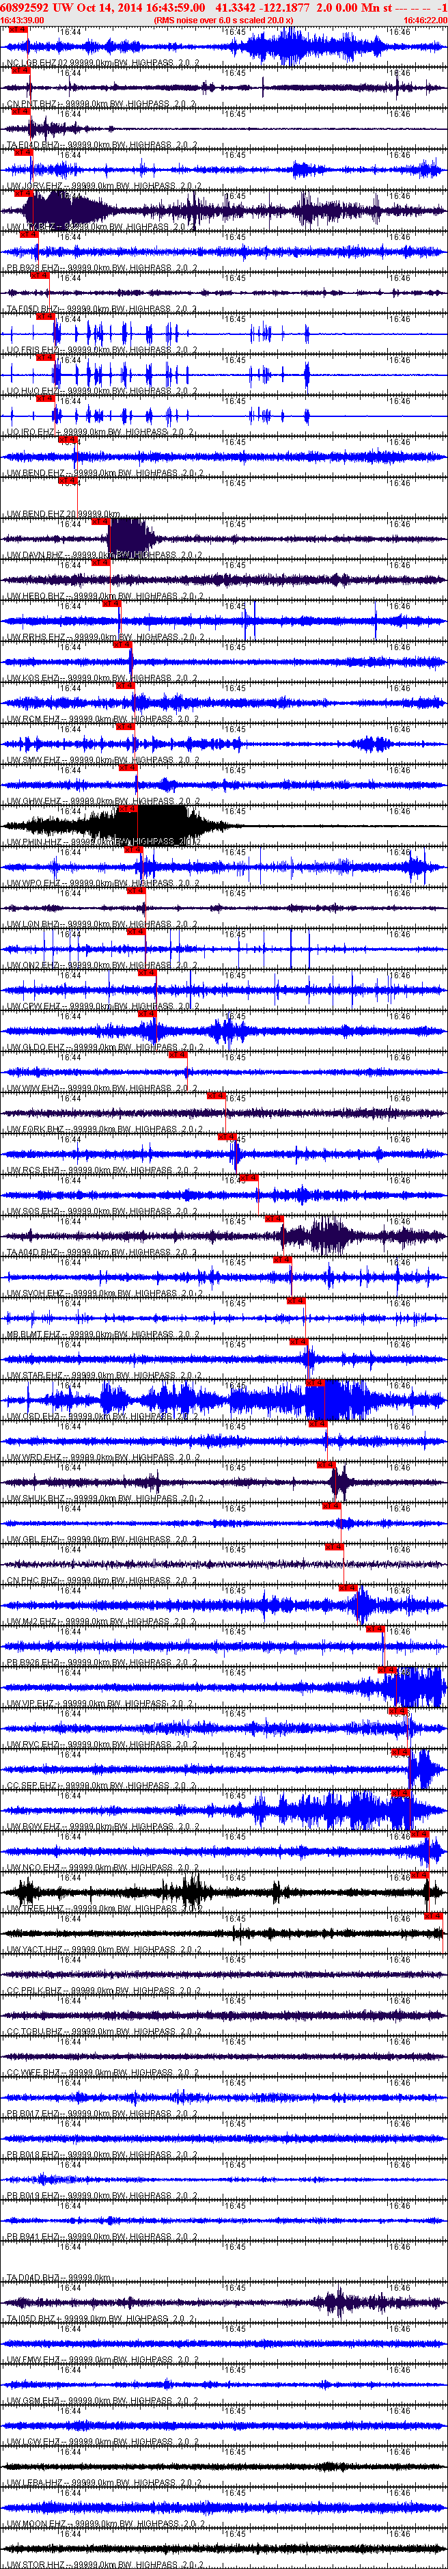The image size is (448, 2569).
Task: Select the UW LON BHZ station label
Action: 102,924
